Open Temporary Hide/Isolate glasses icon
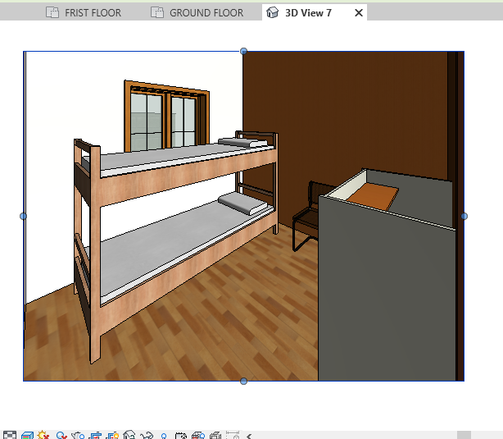Viewport: 503px width, 439px height. pyautogui.click(x=147, y=435)
